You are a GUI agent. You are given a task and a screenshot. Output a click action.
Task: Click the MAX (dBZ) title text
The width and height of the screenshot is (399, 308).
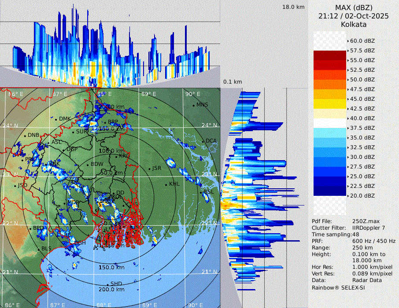pyautogui.click(x=354, y=7)
